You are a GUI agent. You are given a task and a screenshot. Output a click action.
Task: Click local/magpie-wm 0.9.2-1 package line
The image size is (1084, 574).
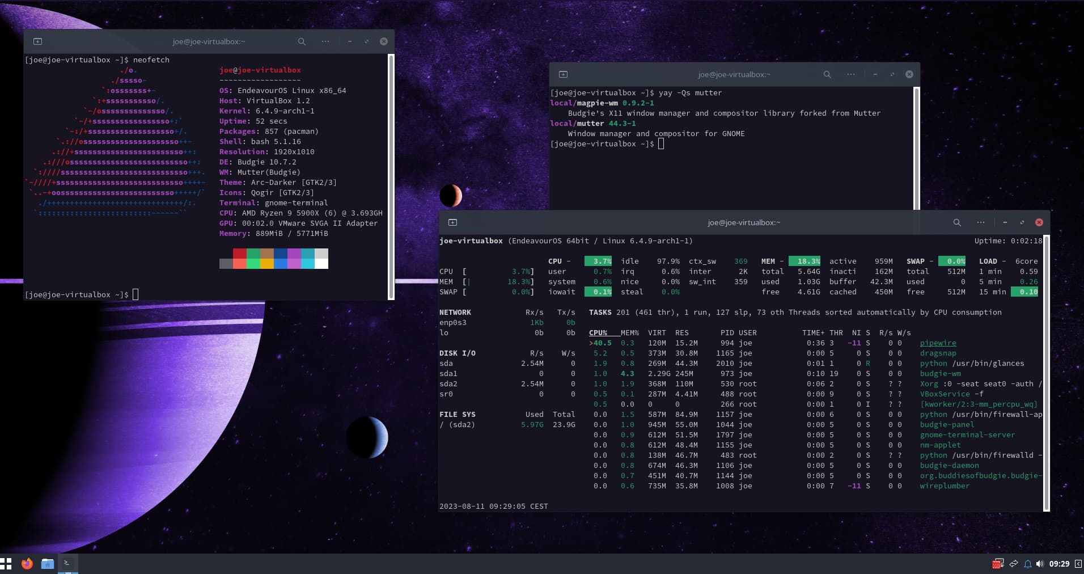(602, 103)
